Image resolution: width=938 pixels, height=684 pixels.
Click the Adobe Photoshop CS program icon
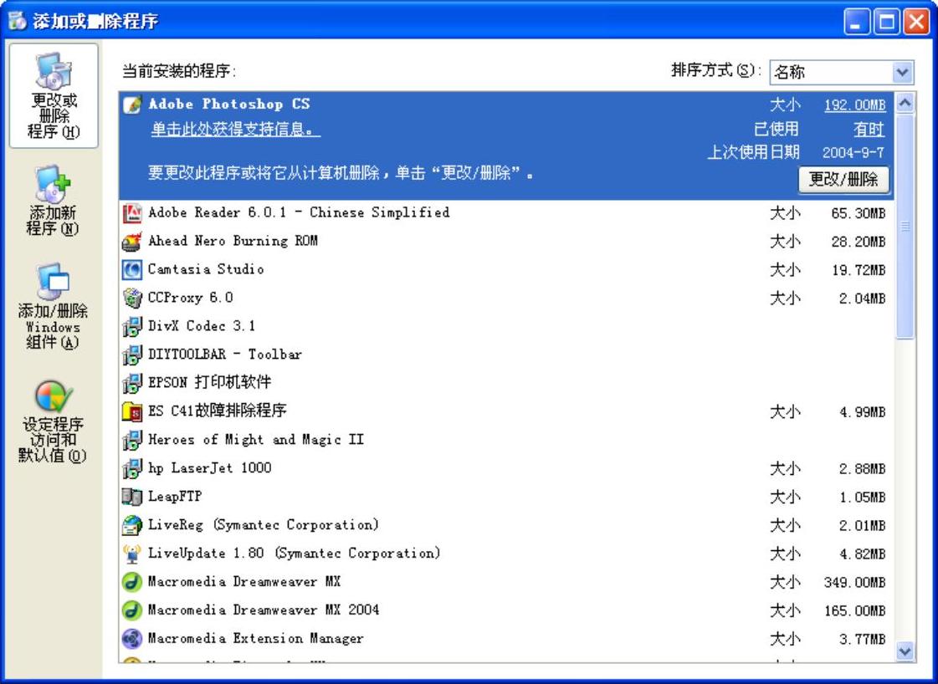131,105
